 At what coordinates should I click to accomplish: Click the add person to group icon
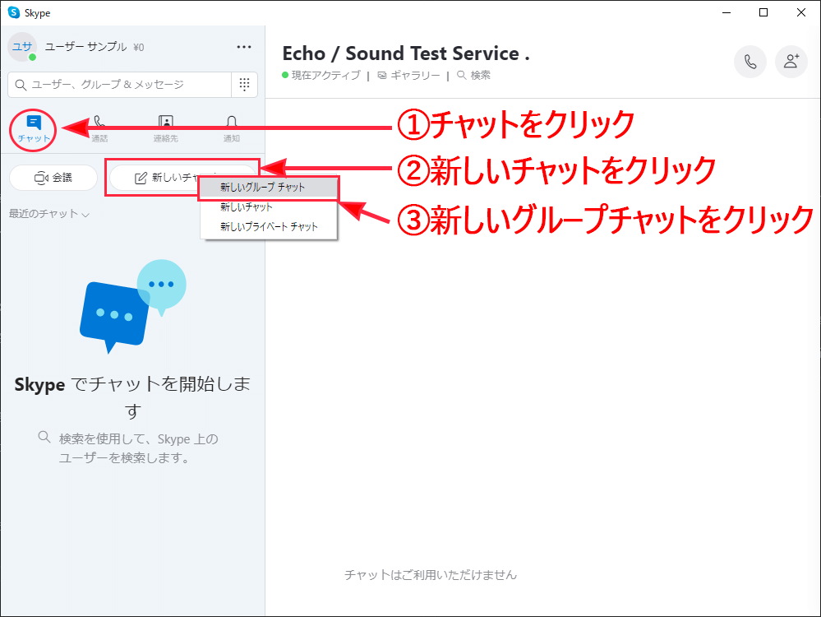pyautogui.click(x=791, y=62)
